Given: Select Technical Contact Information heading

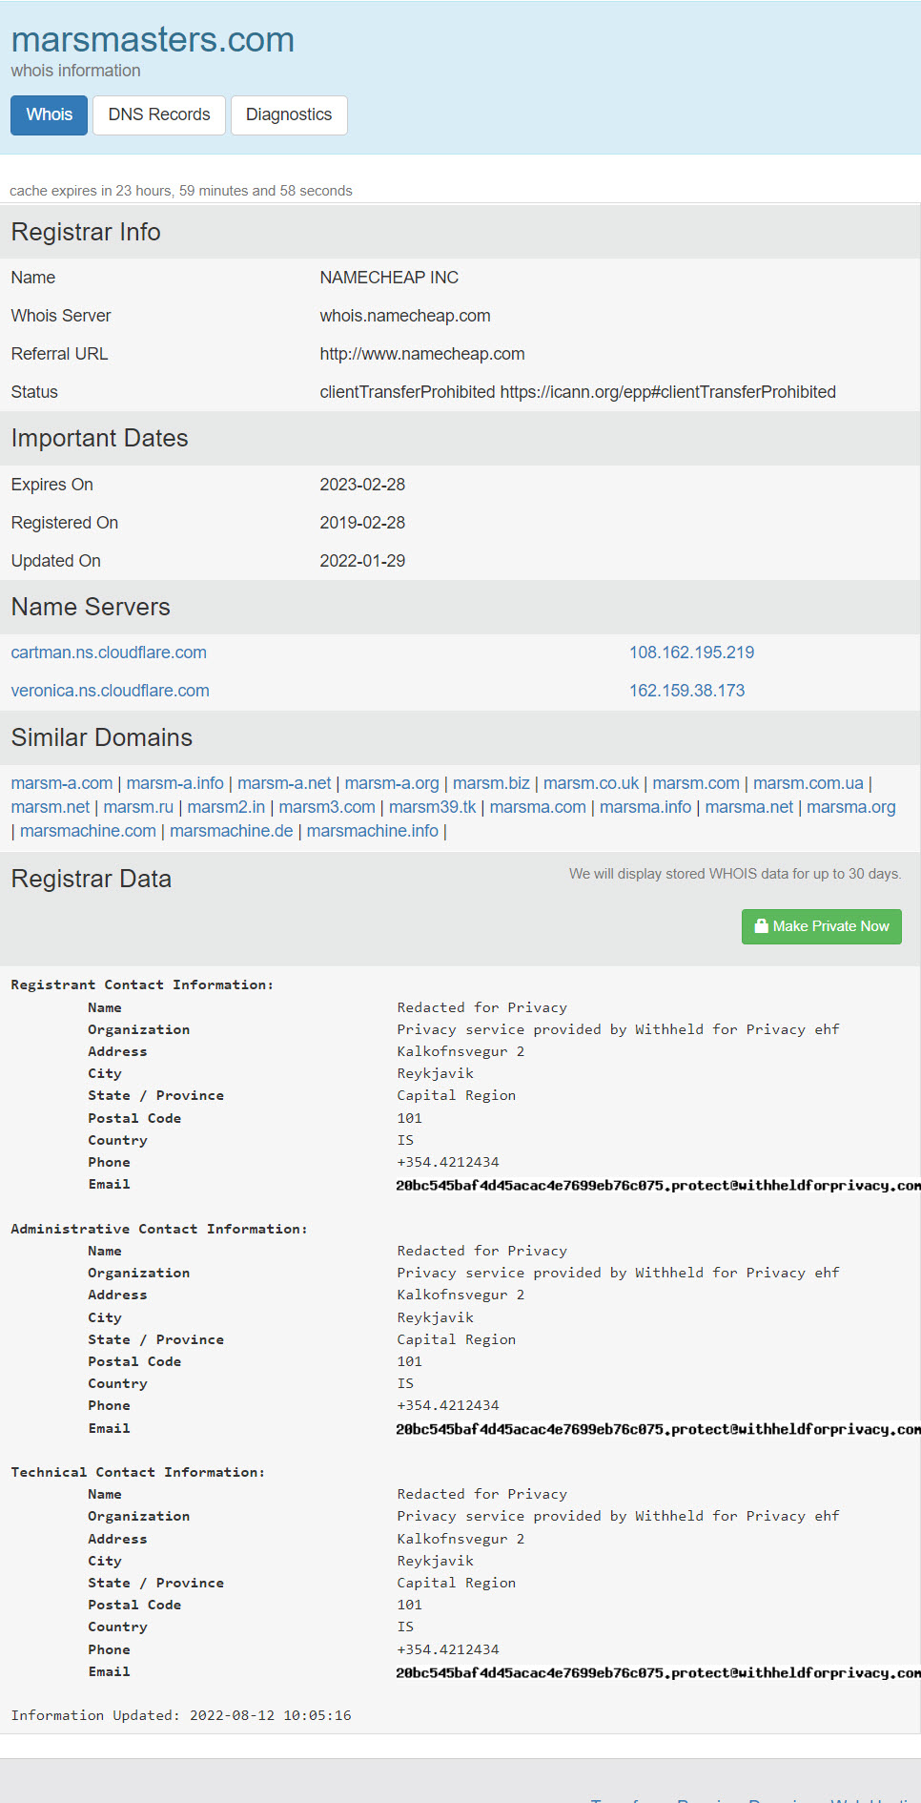Looking at the screenshot, I should [138, 1472].
